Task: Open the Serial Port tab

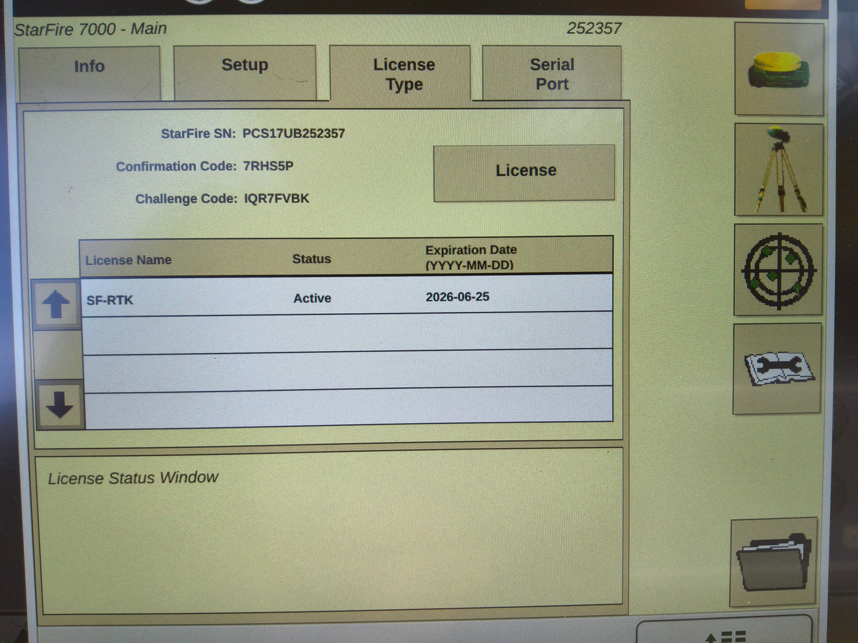Action: click(552, 73)
